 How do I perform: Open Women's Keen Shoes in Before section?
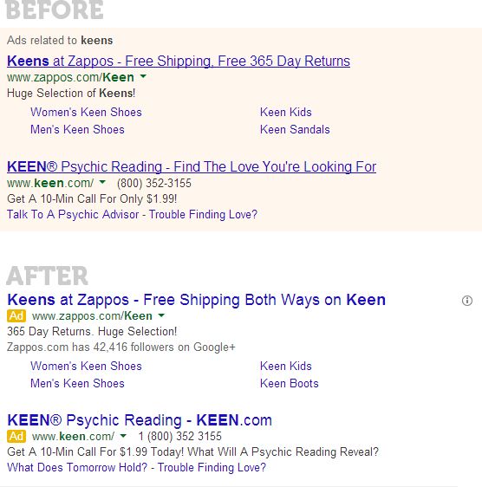click(x=86, y=112)
